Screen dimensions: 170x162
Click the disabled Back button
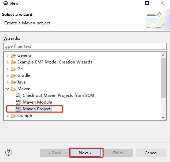55,153
